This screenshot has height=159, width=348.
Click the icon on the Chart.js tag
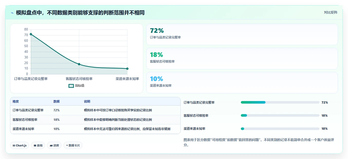(x=14, y=145)
